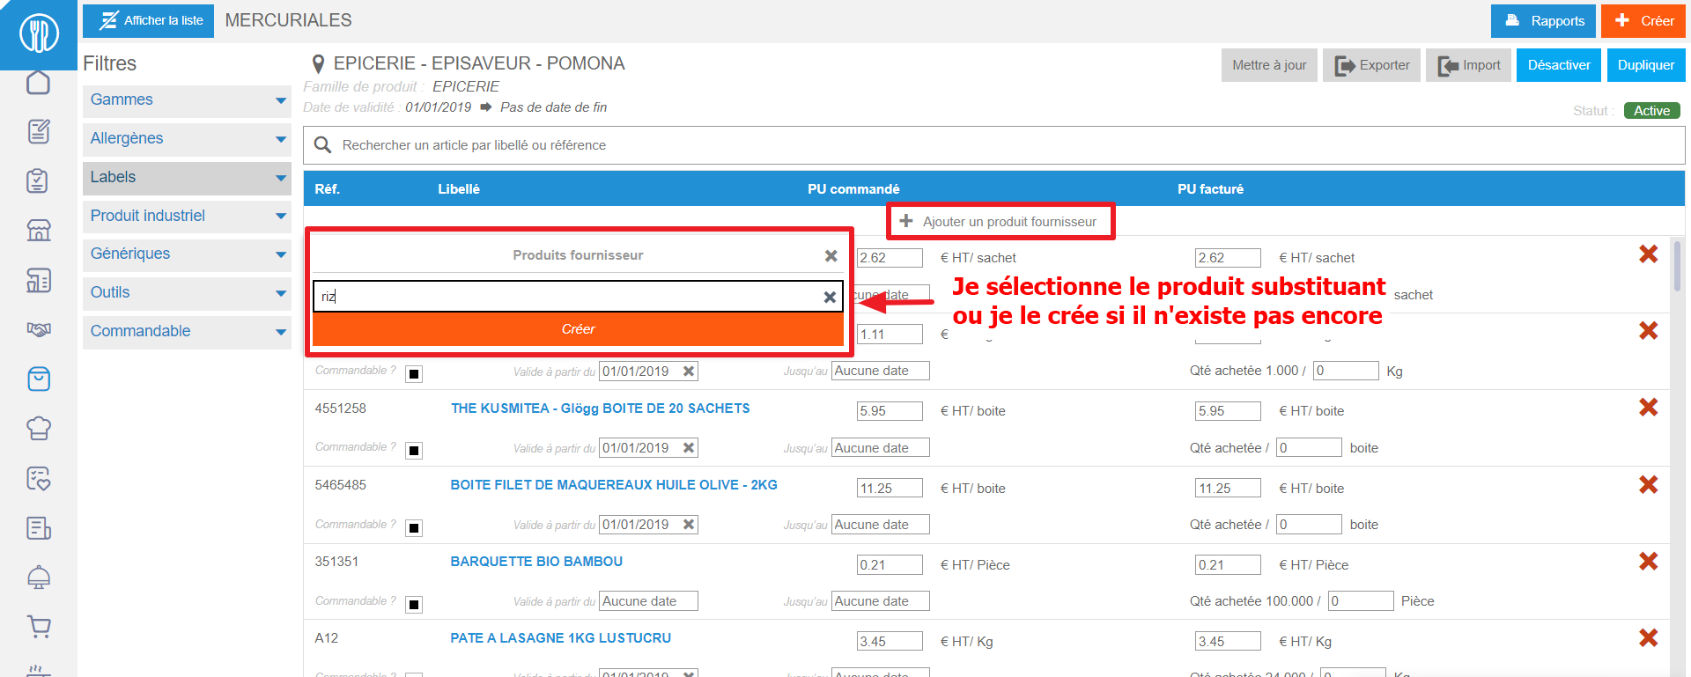
Task: Open the document list sidebar icon
Action: tap(38, 527)
